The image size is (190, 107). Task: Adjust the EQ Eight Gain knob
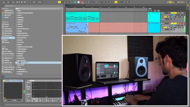tap(28, 92)
